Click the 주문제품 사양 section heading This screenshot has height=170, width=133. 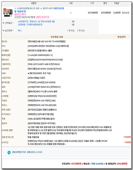(x=57, y=37)
